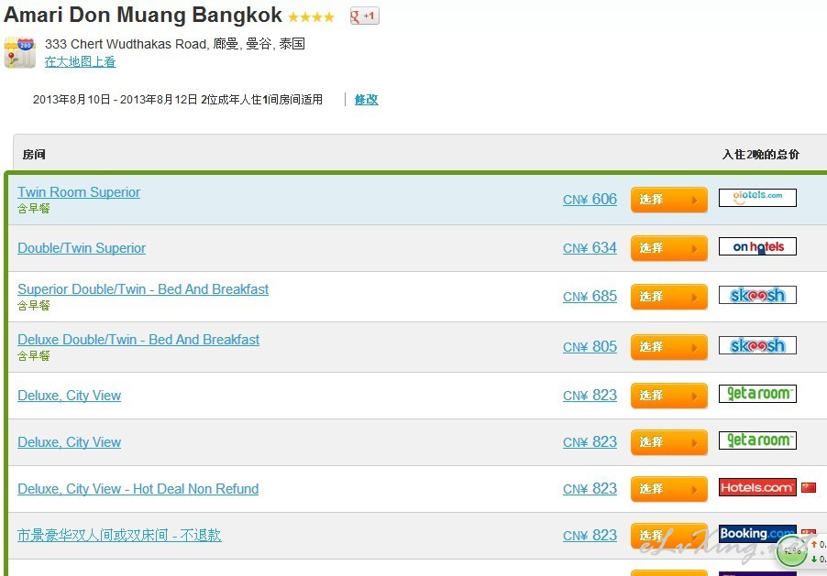Image resolution: width=827 pixels, height=576 pixels.
Task: Click the skoosh logo for CN¥ 685 room
Action: coord(757,295)
